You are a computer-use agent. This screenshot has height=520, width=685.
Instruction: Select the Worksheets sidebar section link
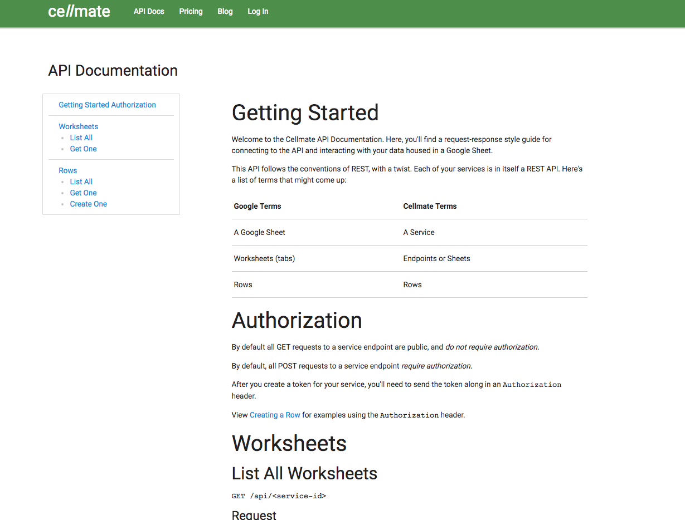pos(78,126)
